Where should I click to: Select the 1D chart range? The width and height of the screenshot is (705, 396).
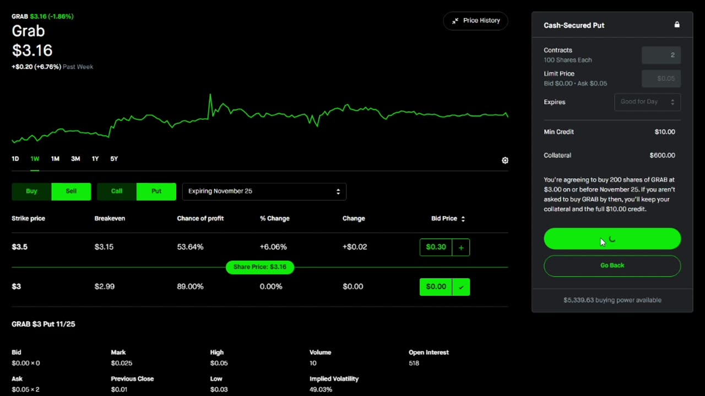coord(15,159)
